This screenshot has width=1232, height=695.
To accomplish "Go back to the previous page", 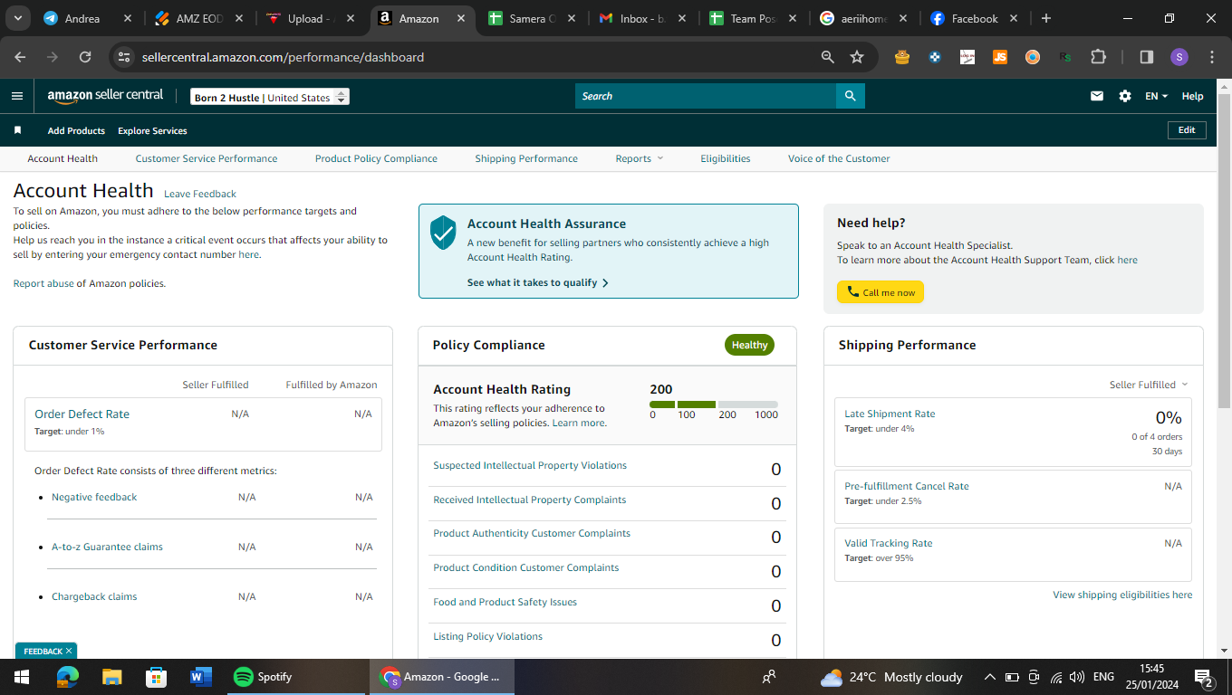I will 21,57.
